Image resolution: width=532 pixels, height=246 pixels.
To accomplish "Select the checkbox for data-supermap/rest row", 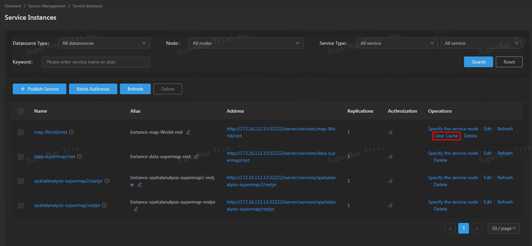I will click(x=21, y=157).
